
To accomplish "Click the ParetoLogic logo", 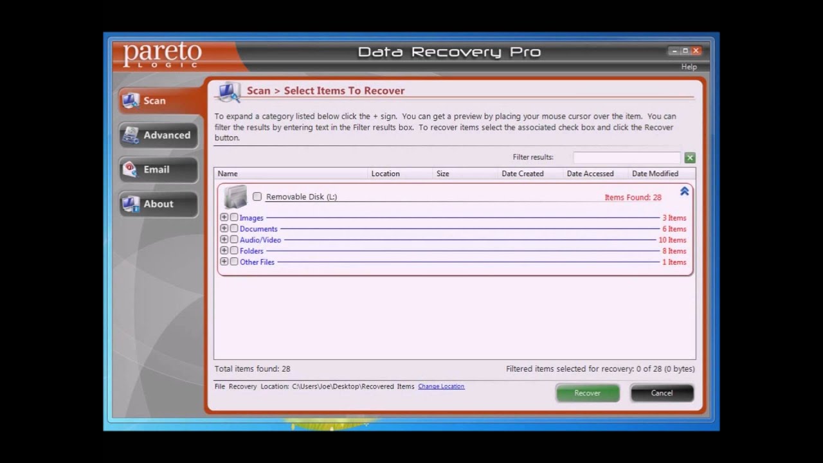I will (162, 55).
